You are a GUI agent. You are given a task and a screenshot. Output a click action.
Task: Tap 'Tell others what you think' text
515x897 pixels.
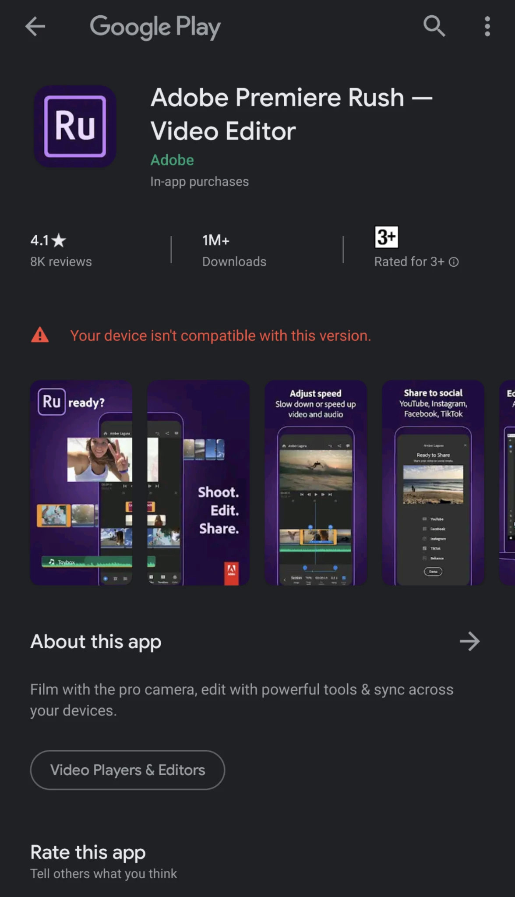pos(103,874)
